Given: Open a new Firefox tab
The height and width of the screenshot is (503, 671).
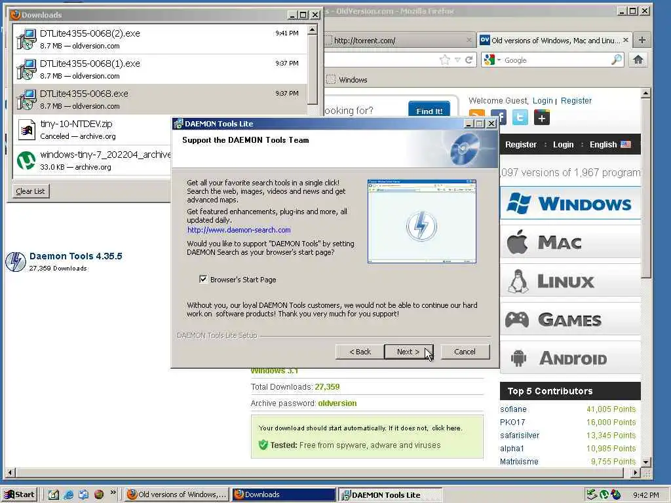Looking at the screenshot, I should coord(642,40).
